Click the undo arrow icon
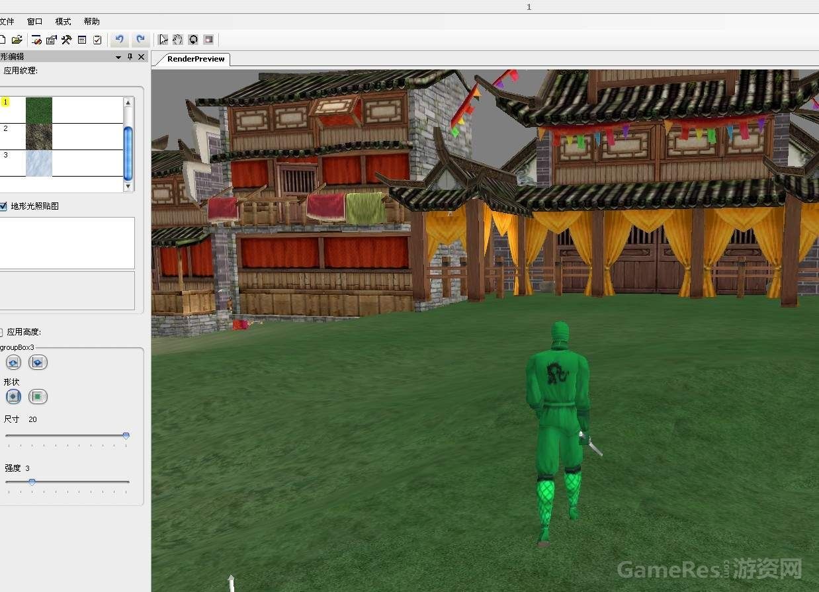819x592 pixels. [x=119, y=40]
